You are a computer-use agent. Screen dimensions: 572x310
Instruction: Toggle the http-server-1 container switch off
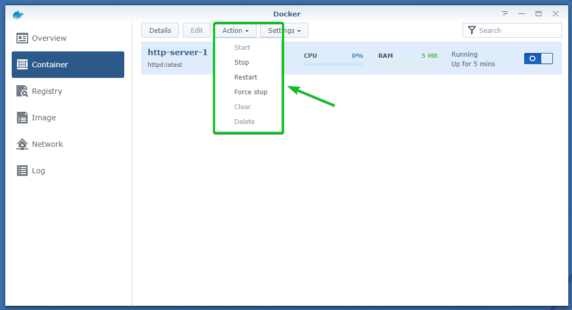(x=539, y=59)
